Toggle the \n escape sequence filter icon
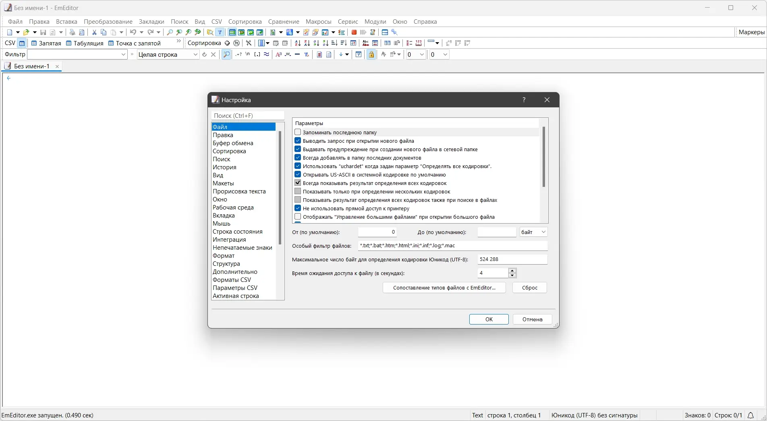Screen dimensions: 767x421 pos(248,54)
